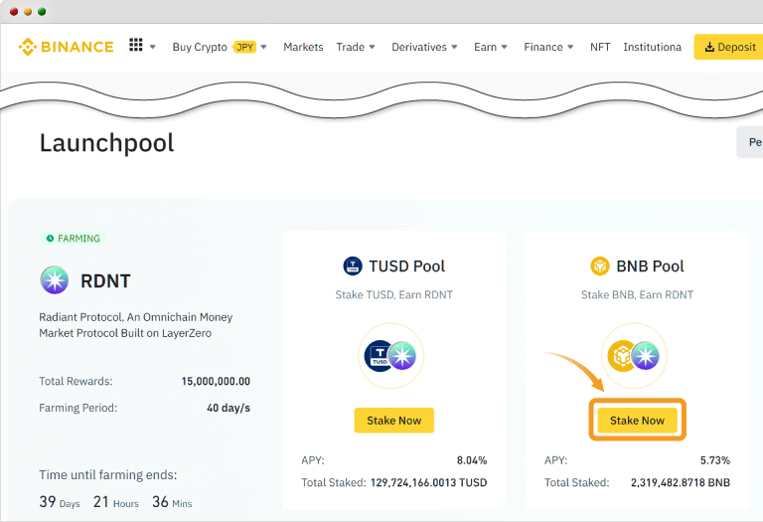Click the clock icon in FARMING badge
This screenshot has height=522, width=763.
pos(50,238)
